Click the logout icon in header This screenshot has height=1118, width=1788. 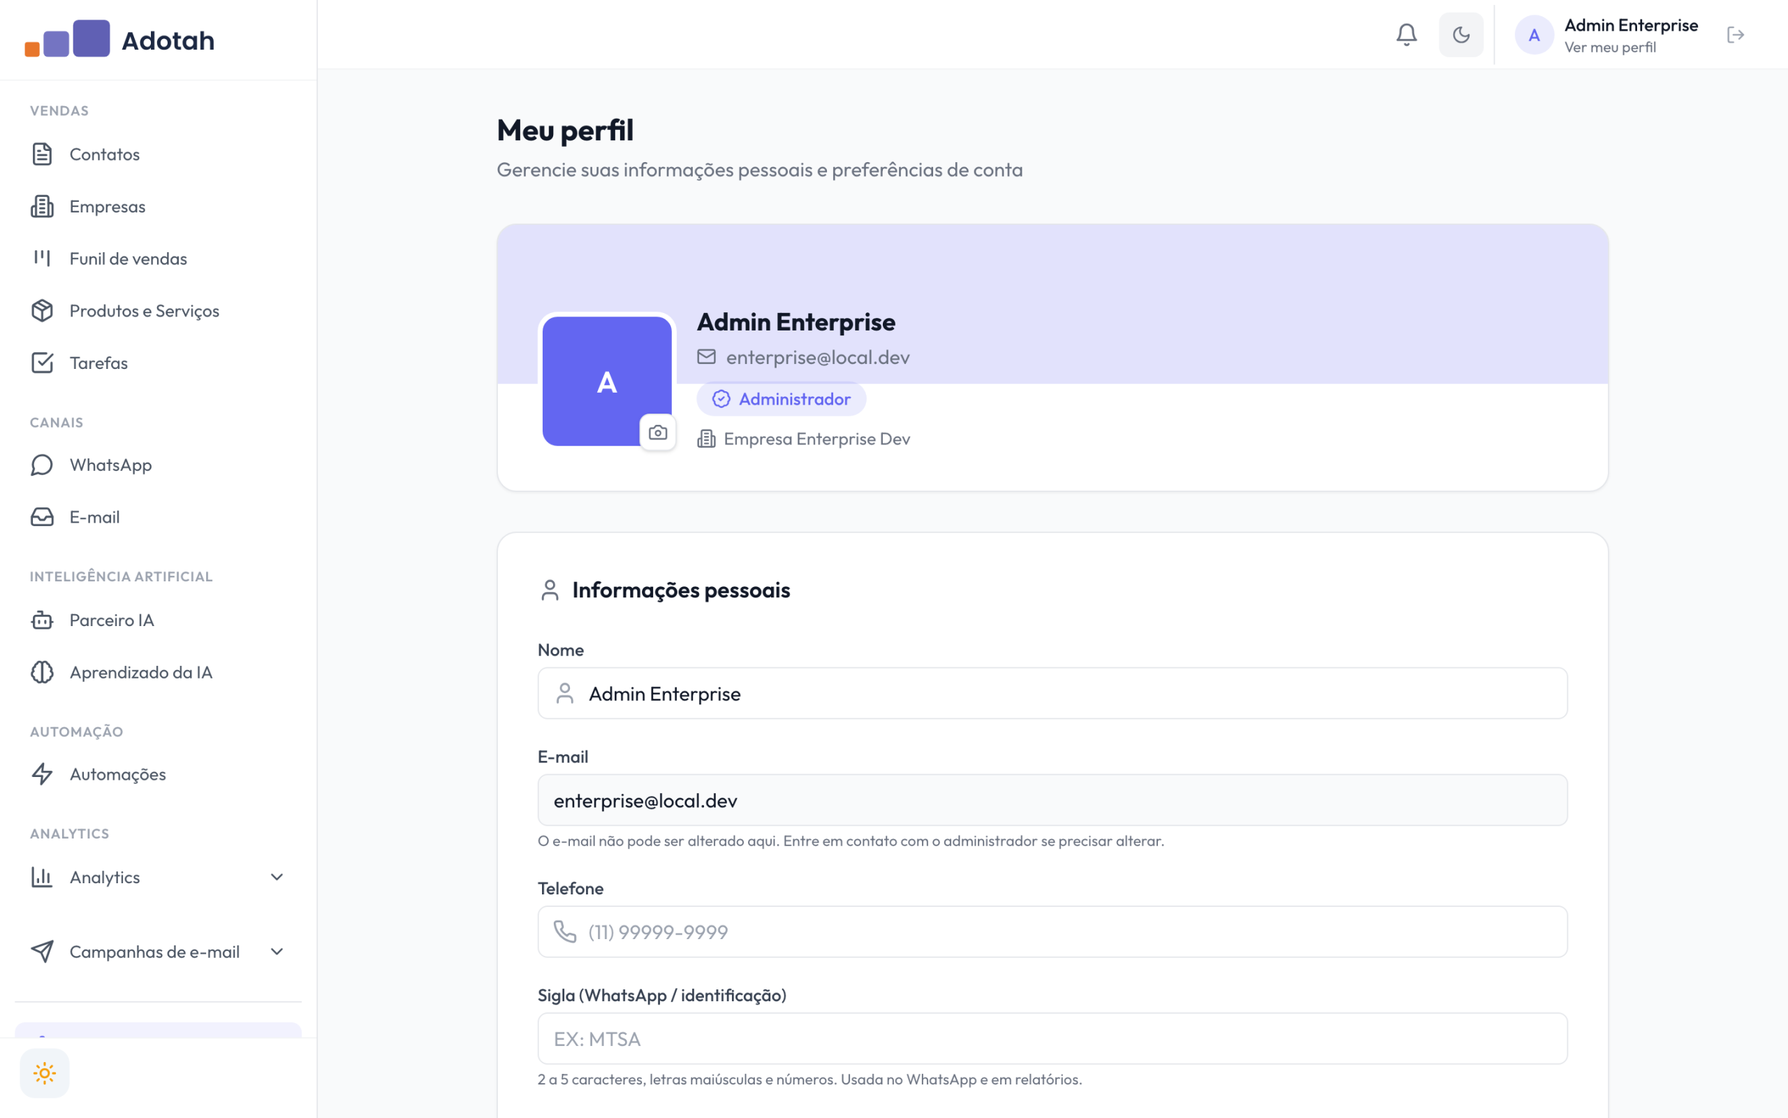[x=1736, y=35]
